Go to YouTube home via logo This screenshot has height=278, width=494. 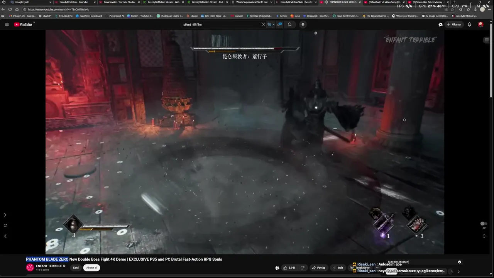[x=23, y=24]
